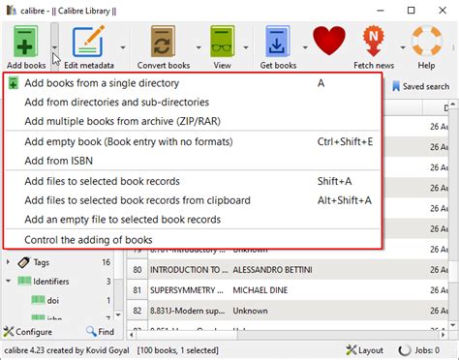Select Add books from a single directory
The width and height of the screenshot is (459, 360).
coord(193,83)
